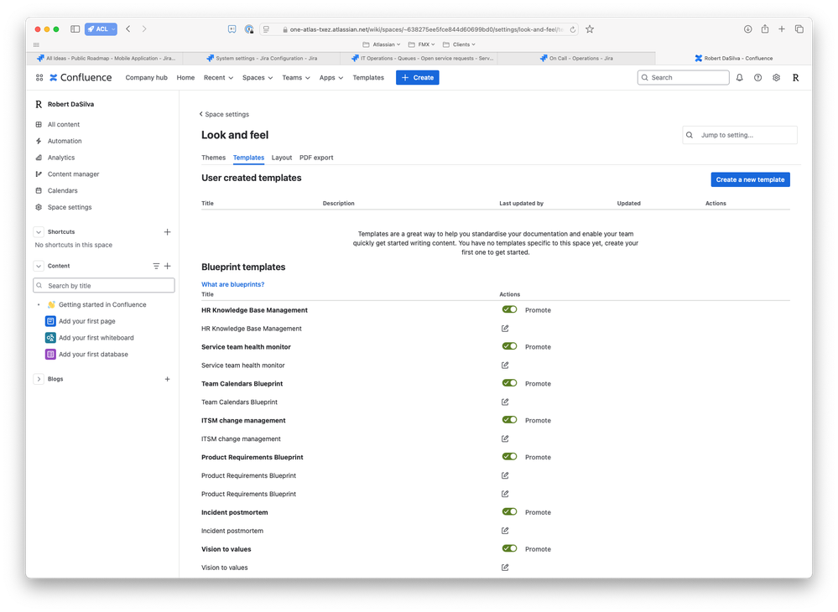Edit the Incident postmortem template
Viewport: 838px width, 612px height.
(x=505, y=531)
